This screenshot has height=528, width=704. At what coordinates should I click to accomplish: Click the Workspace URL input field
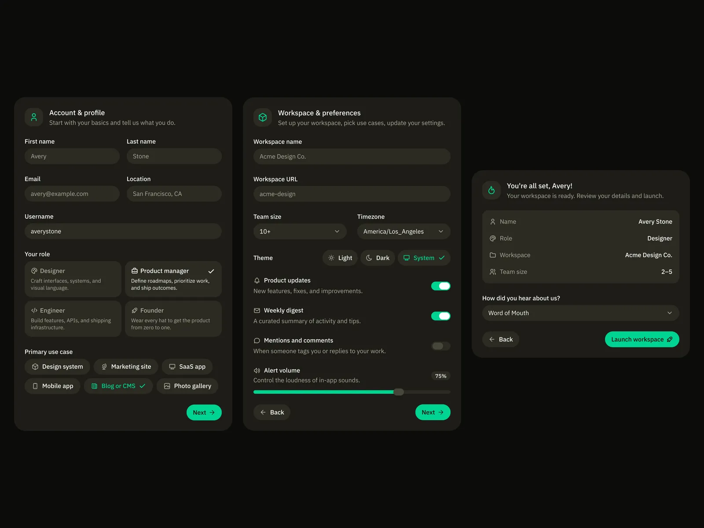(352, 194)
